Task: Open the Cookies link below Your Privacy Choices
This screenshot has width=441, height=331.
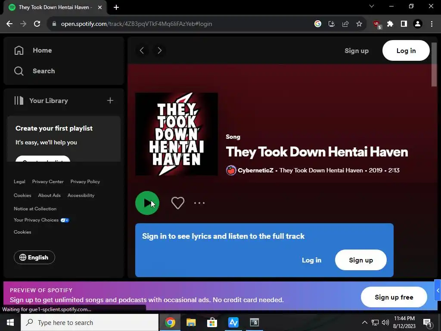Action: [22, 232]
